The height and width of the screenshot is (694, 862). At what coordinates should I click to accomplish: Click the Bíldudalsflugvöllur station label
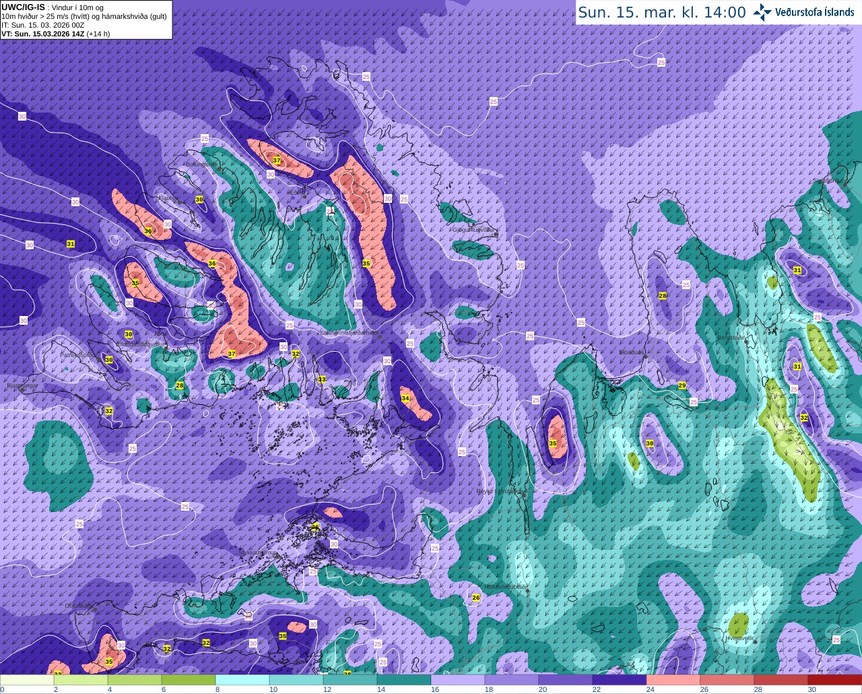(x=141, y=344)
